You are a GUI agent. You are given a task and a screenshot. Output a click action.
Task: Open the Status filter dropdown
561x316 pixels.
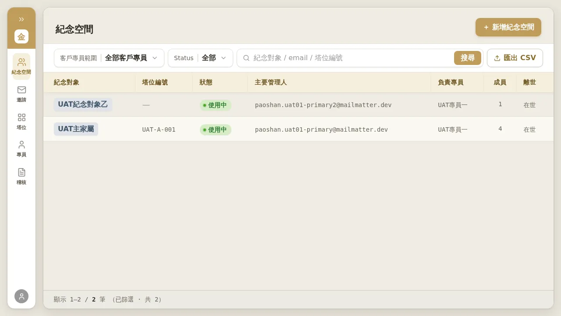click(x=200, y=58)
